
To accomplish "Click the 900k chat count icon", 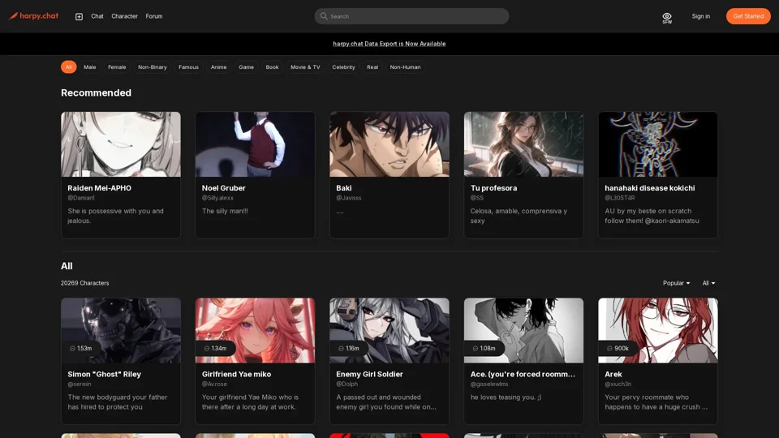I will [609, 349].
